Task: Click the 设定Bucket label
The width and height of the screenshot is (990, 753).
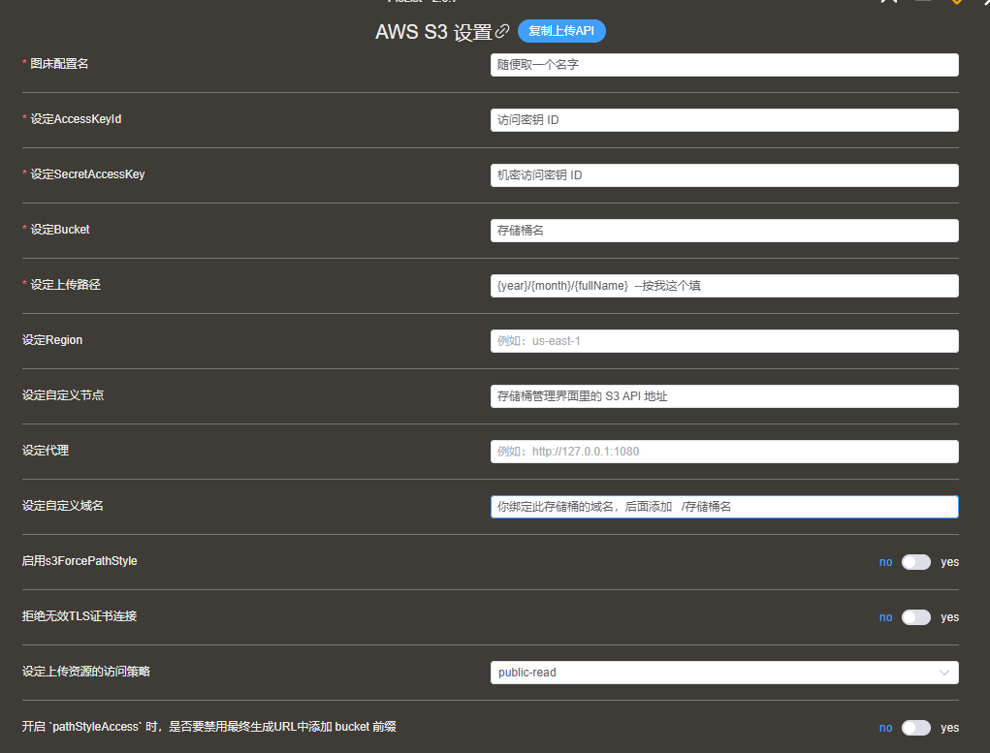Action: coord(60,230)
